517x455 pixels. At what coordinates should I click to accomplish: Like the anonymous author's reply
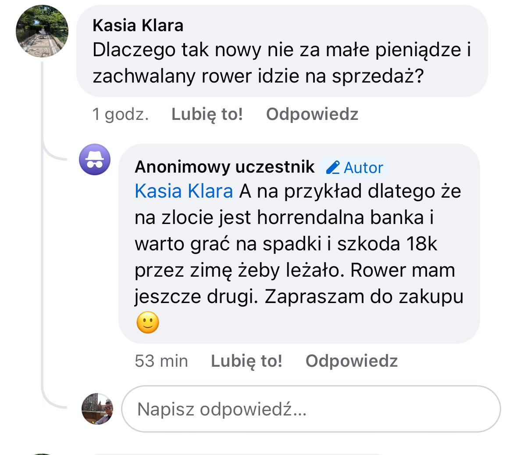tap(246, 361)
